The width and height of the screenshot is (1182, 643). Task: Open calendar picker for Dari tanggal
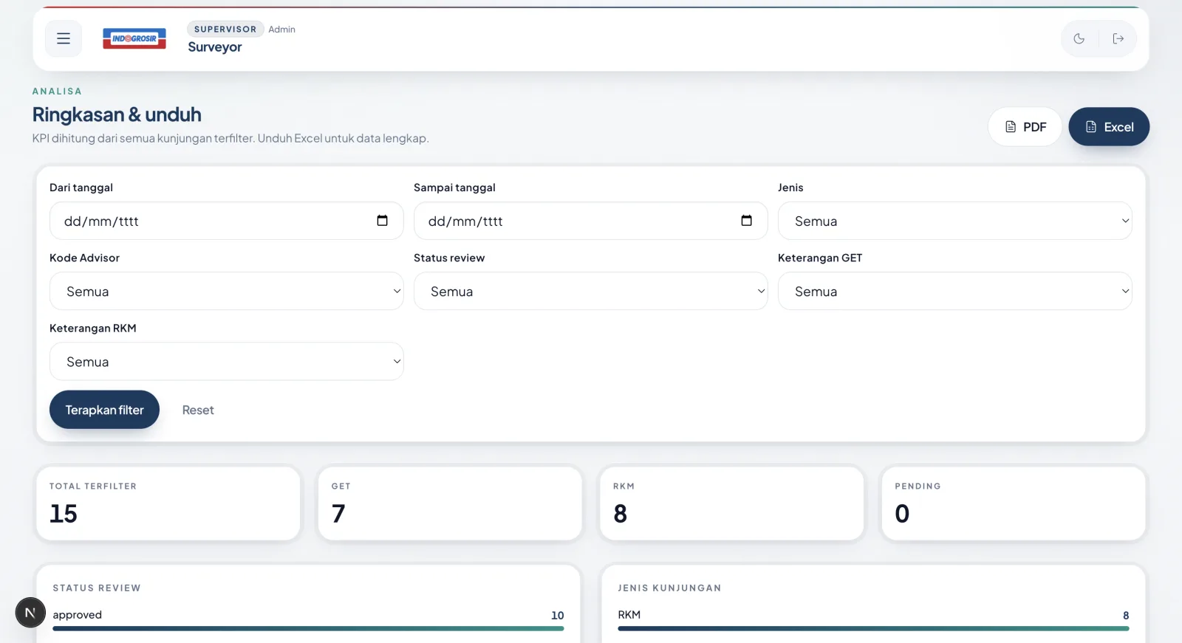tap(382, 221)
